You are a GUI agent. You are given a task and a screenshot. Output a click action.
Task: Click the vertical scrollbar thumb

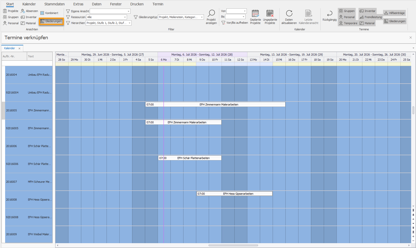413,110
